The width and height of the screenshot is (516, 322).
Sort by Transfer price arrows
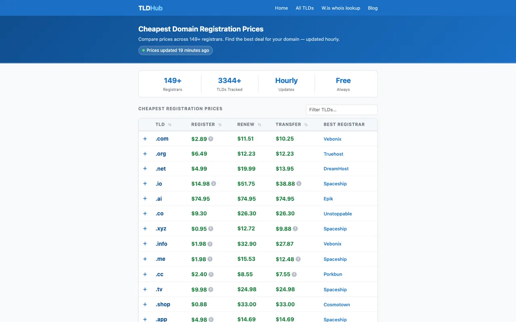click(306, 125)
